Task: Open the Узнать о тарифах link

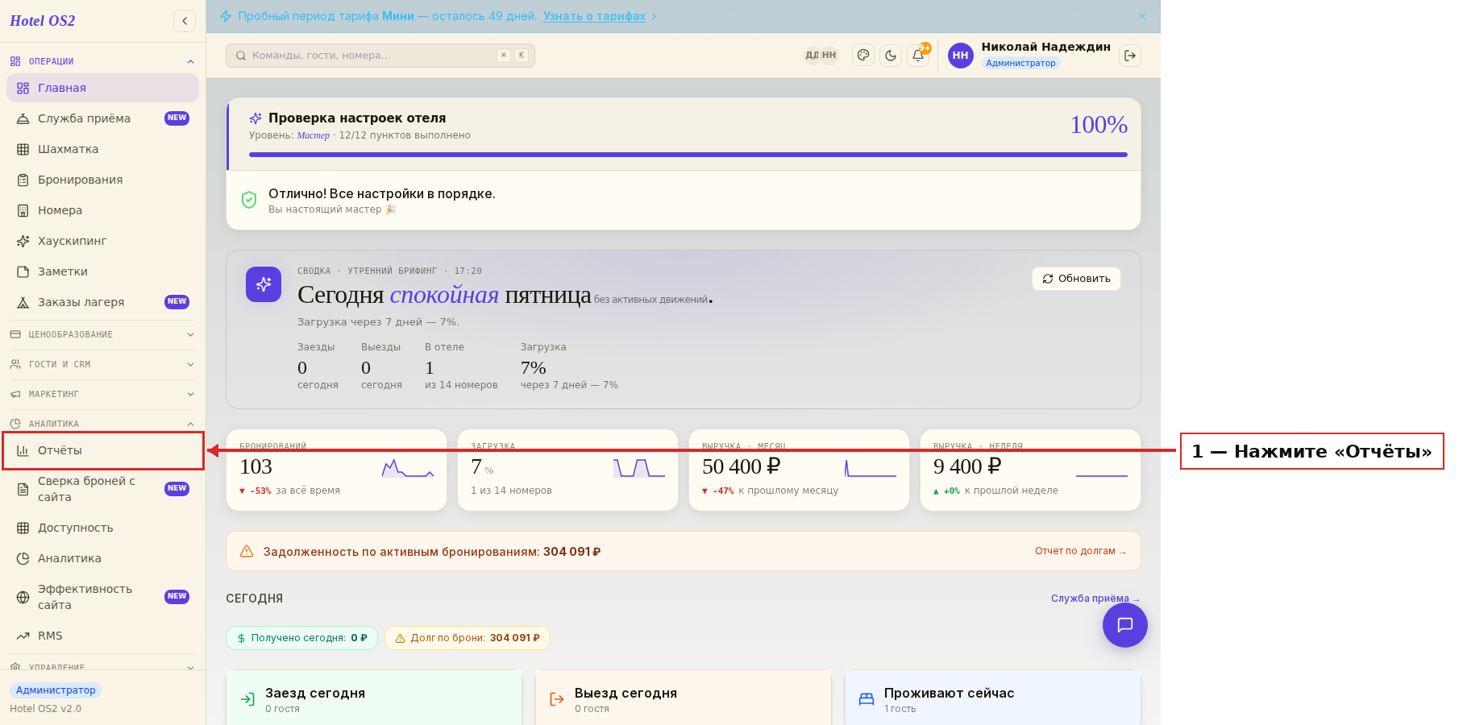Action: click(x=594, y=16)
